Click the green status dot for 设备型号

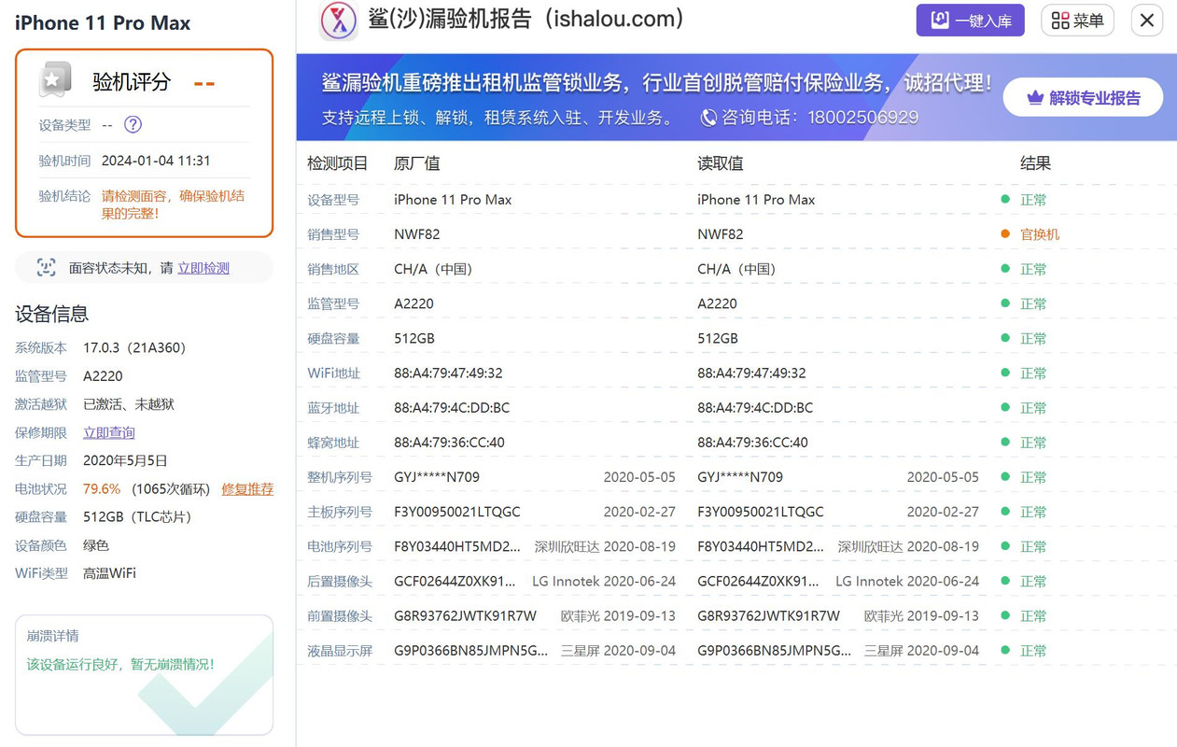click(1005, 199)
